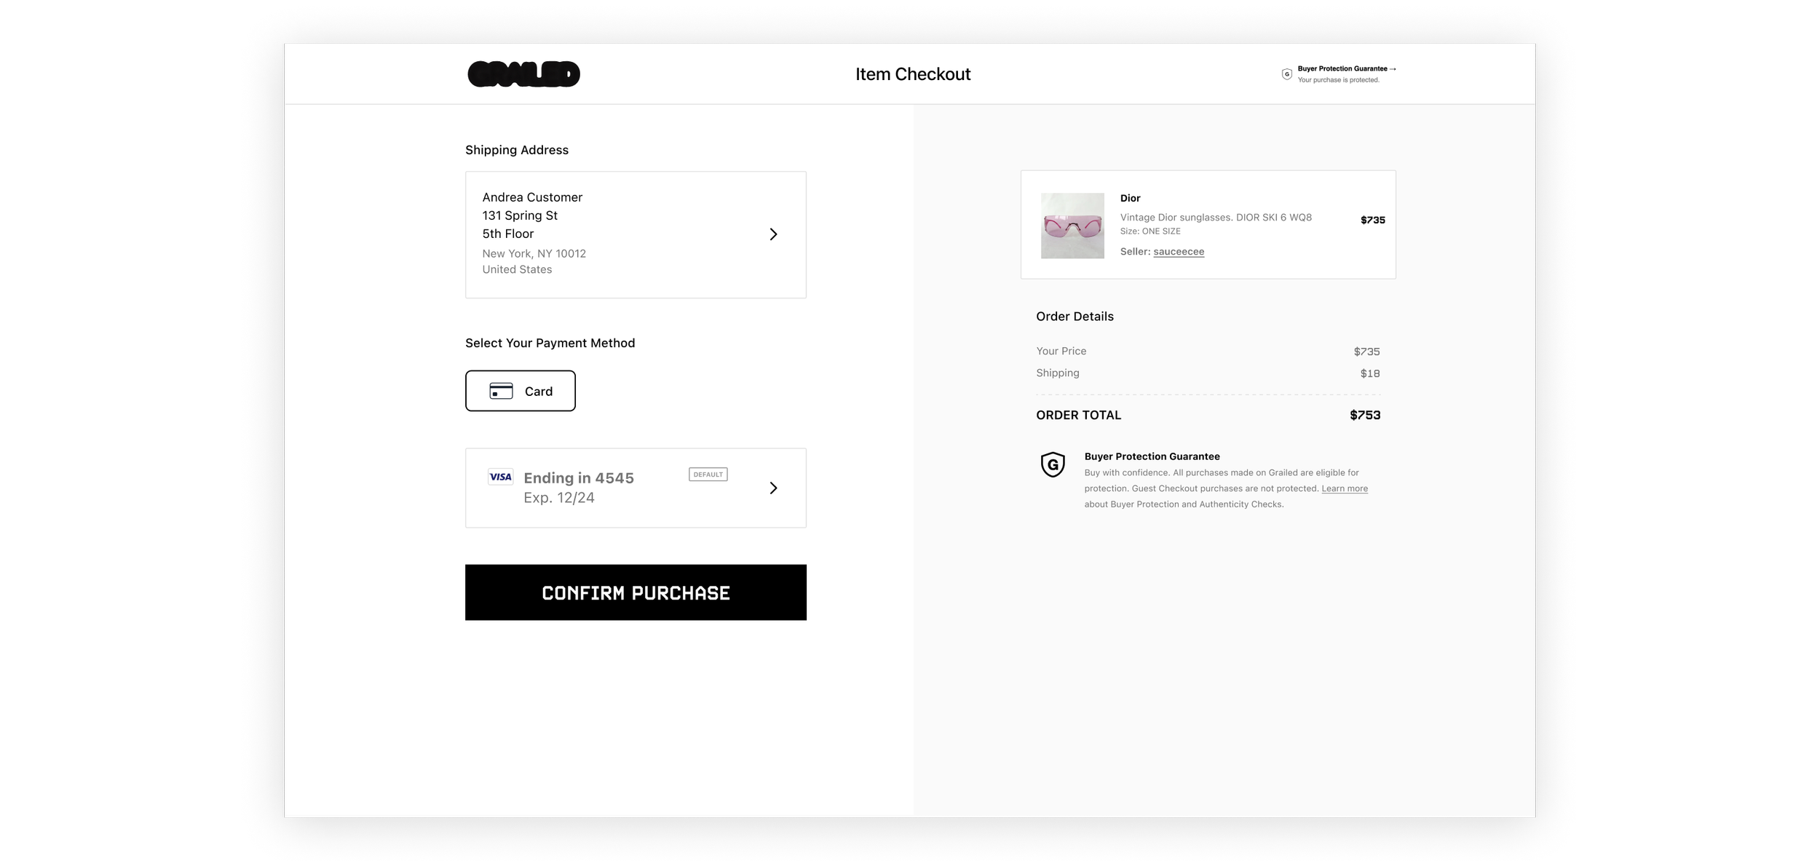Click the bold $735 price on item card

tap(1372, 220)
